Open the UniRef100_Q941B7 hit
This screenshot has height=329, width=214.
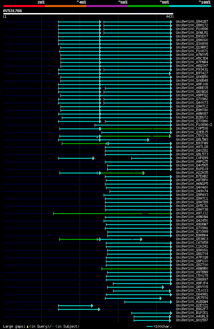192,22
